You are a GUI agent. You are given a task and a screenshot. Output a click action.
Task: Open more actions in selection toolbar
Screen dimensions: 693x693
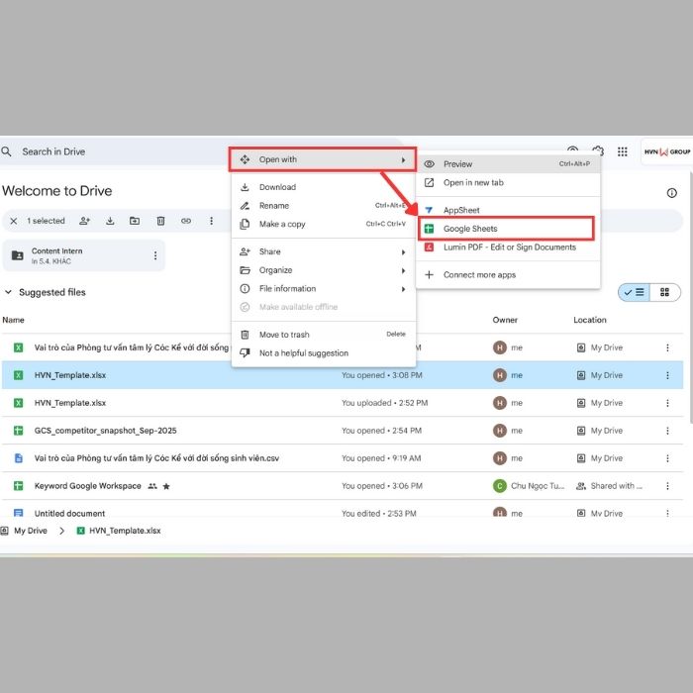tap(211, 221)
